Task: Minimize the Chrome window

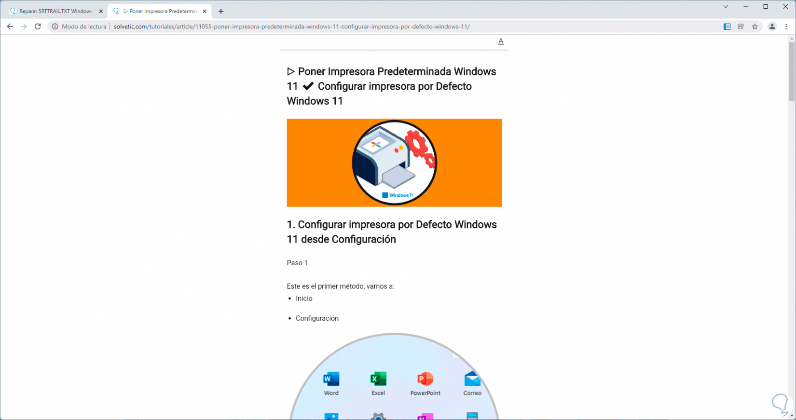Action: pos(746,7)
